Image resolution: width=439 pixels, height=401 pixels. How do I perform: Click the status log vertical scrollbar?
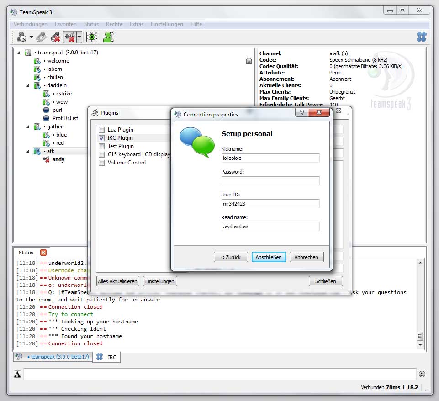point(419,301)
